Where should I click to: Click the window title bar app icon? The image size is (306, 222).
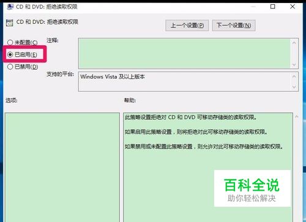pos(10,7)
